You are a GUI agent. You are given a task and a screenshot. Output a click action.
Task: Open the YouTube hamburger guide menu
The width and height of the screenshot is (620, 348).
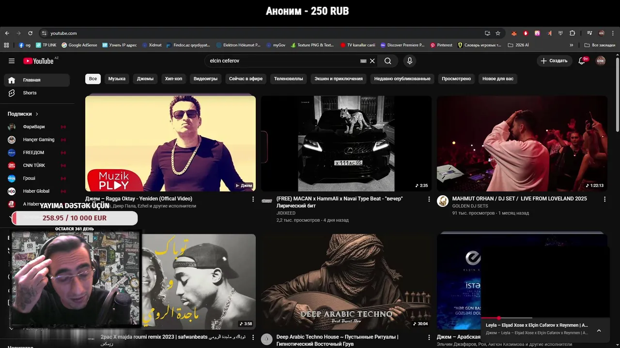click(12, 61)
